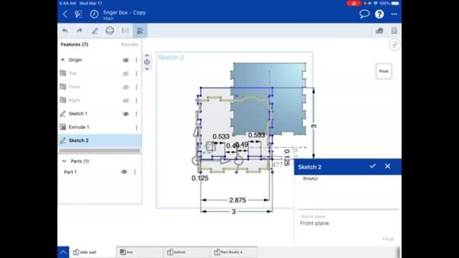
Task: Select the Origin feature row
Action: pos(100,60)
